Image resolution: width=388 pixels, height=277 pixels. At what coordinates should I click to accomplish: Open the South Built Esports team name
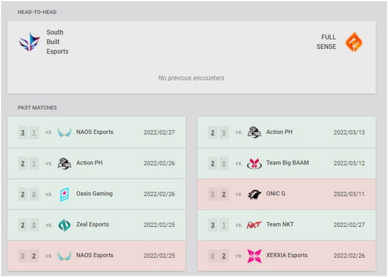click(x=57, y=42)
